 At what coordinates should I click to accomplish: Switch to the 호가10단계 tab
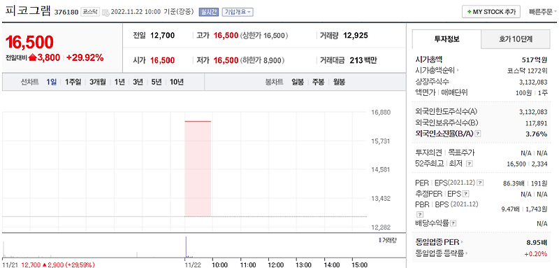pyautogui.click(x=516, y=39)
